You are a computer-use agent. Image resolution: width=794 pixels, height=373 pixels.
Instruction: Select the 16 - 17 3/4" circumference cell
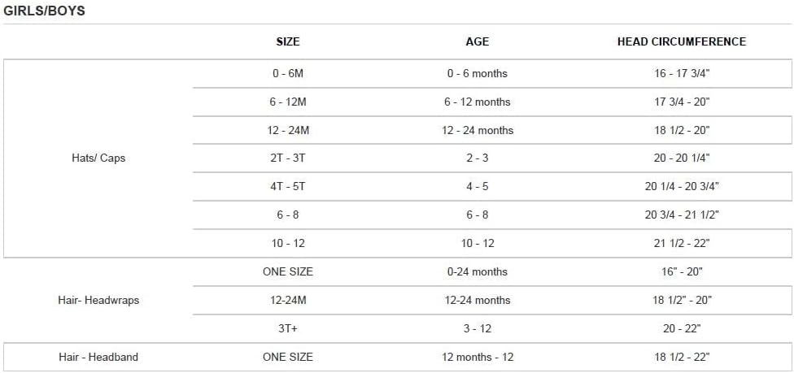click(x=682, y=73)
